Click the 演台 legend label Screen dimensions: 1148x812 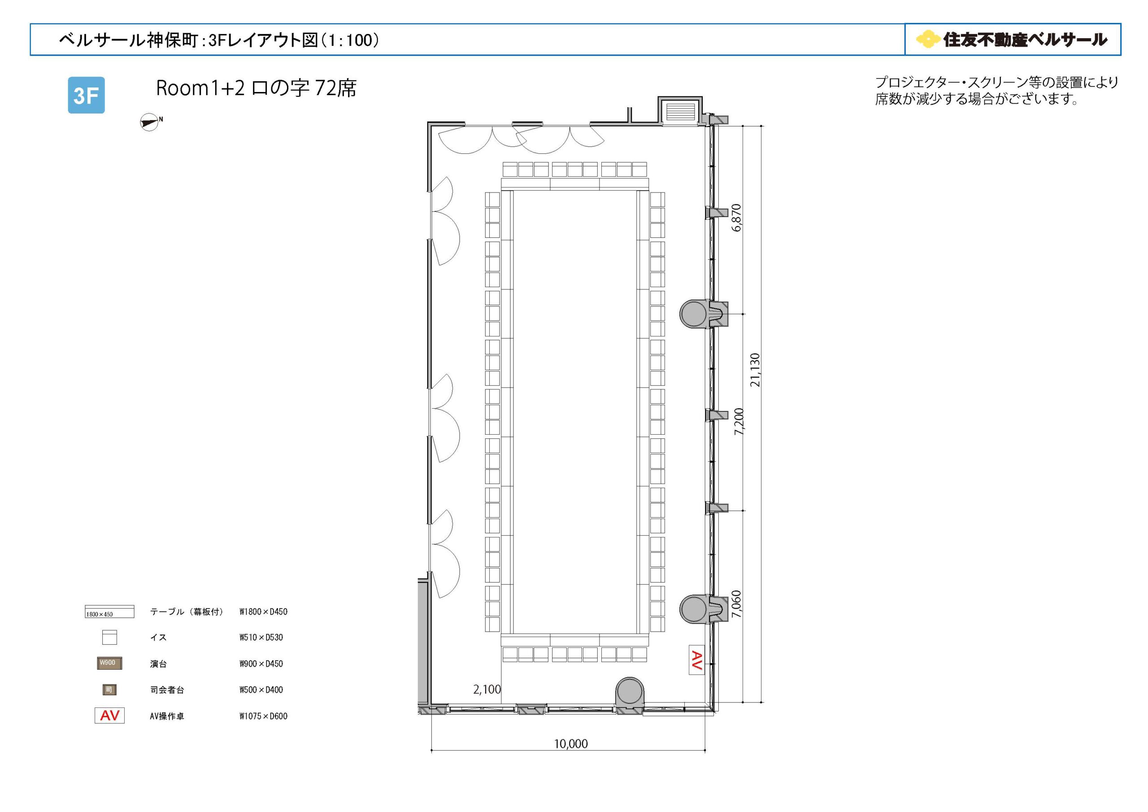click(x=158, y=664)
